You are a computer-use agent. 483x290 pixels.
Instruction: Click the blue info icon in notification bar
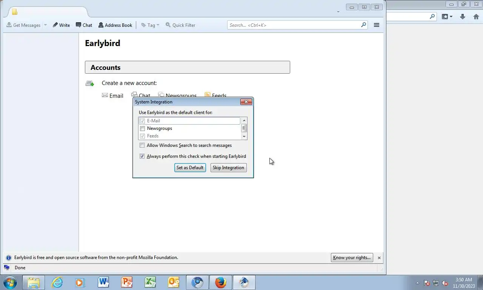pyautogui.click(x=9, y=258)
